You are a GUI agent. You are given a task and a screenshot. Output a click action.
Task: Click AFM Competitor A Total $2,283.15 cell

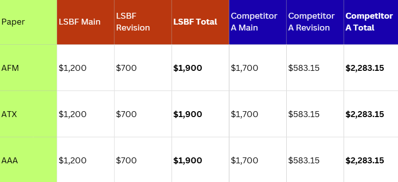[x=371, y=68]
